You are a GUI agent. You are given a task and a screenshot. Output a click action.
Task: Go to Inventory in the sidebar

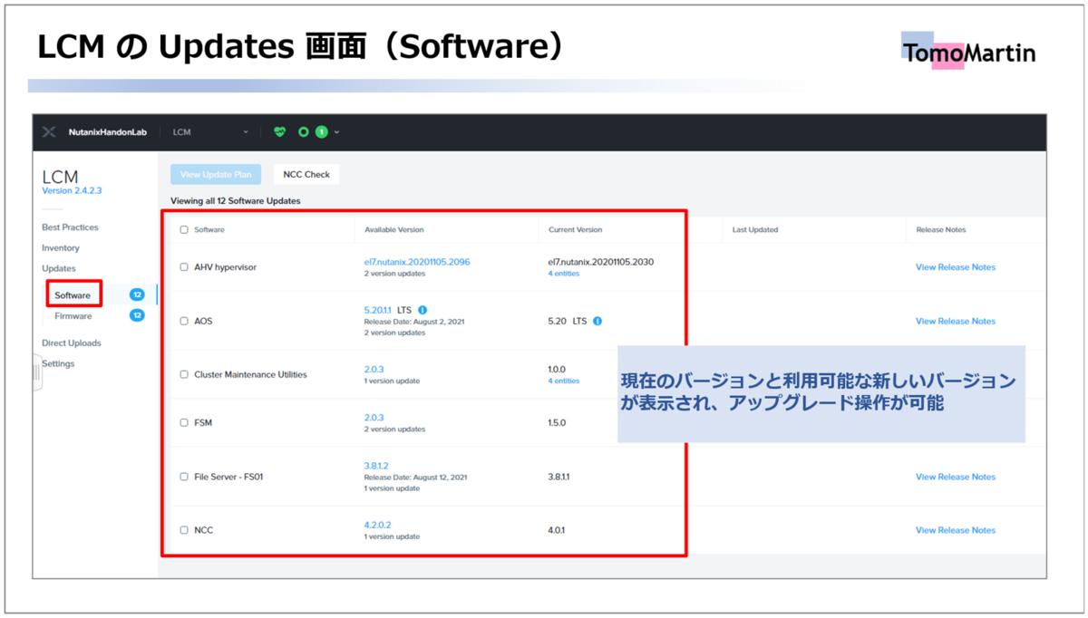[61, 248]
